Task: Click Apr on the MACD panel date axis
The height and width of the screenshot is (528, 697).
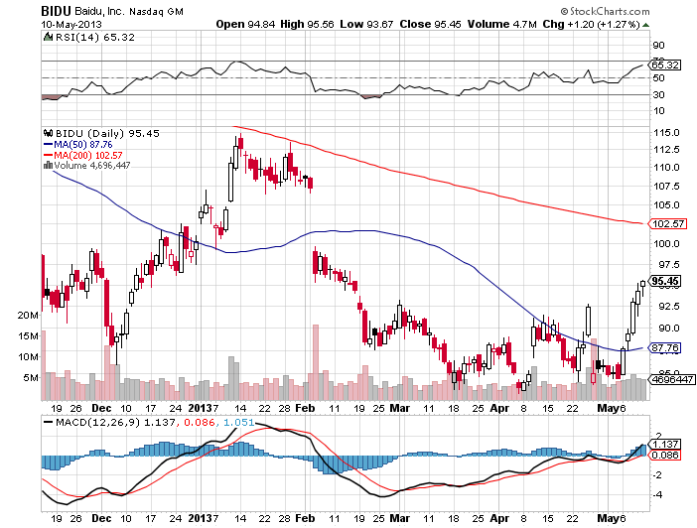Action: (499, 518)
